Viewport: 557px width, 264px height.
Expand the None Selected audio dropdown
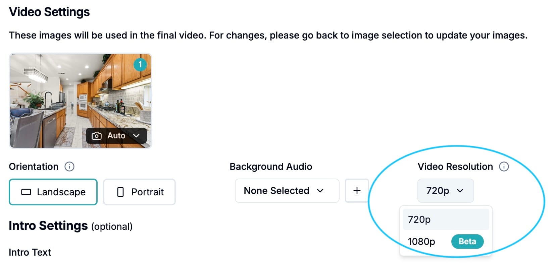point(287,191)
